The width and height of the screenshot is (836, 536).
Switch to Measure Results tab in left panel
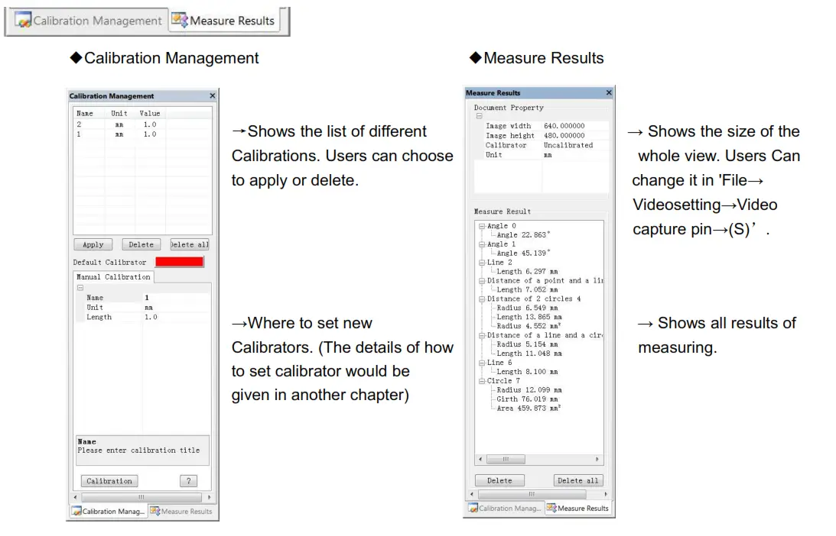[181, 511]
